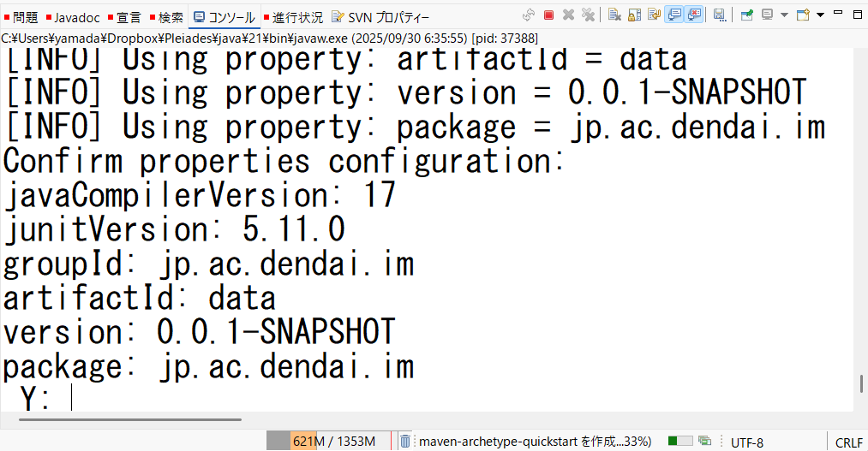The height and width of the screenshot is (451, 868).
Task: Open progress view icon beside progress bar
Action: click(x=705, y=441)
